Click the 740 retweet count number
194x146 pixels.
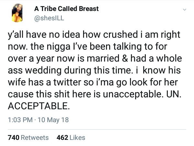click(13, 138)
